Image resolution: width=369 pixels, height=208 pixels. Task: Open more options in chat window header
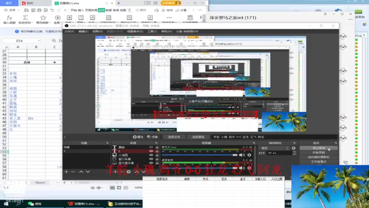(x=351, y=19)
